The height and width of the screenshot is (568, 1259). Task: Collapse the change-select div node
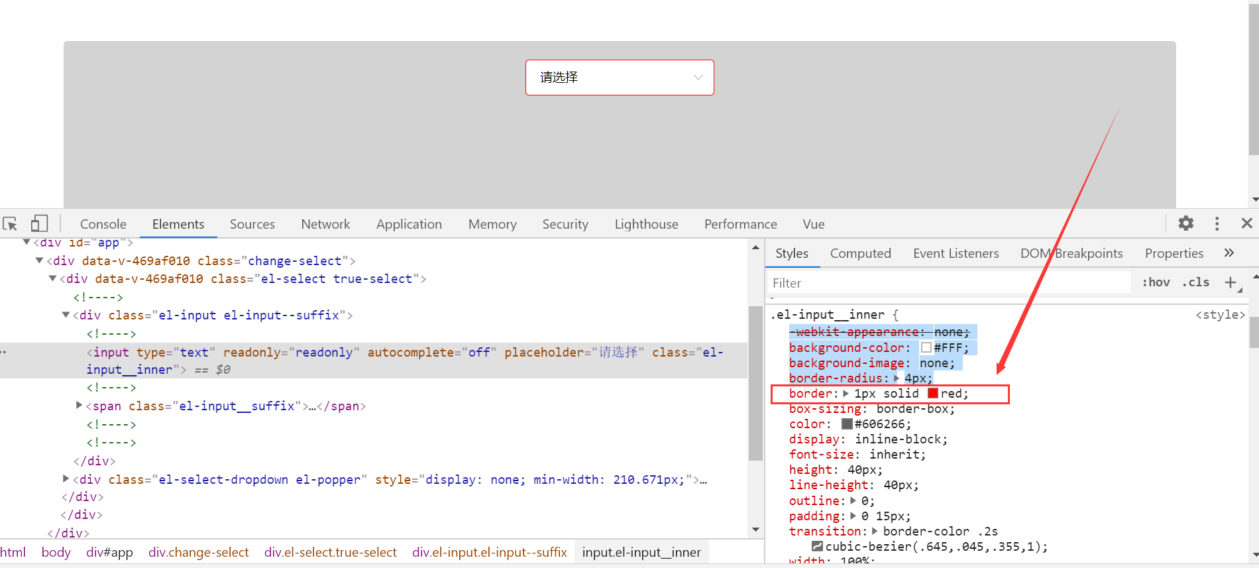(x=39, y=260)
